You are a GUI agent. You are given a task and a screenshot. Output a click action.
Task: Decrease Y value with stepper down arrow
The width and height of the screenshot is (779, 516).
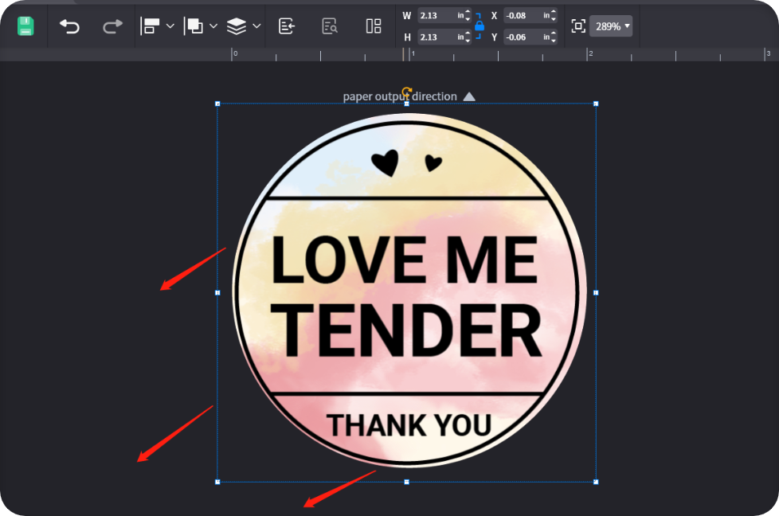554,41
